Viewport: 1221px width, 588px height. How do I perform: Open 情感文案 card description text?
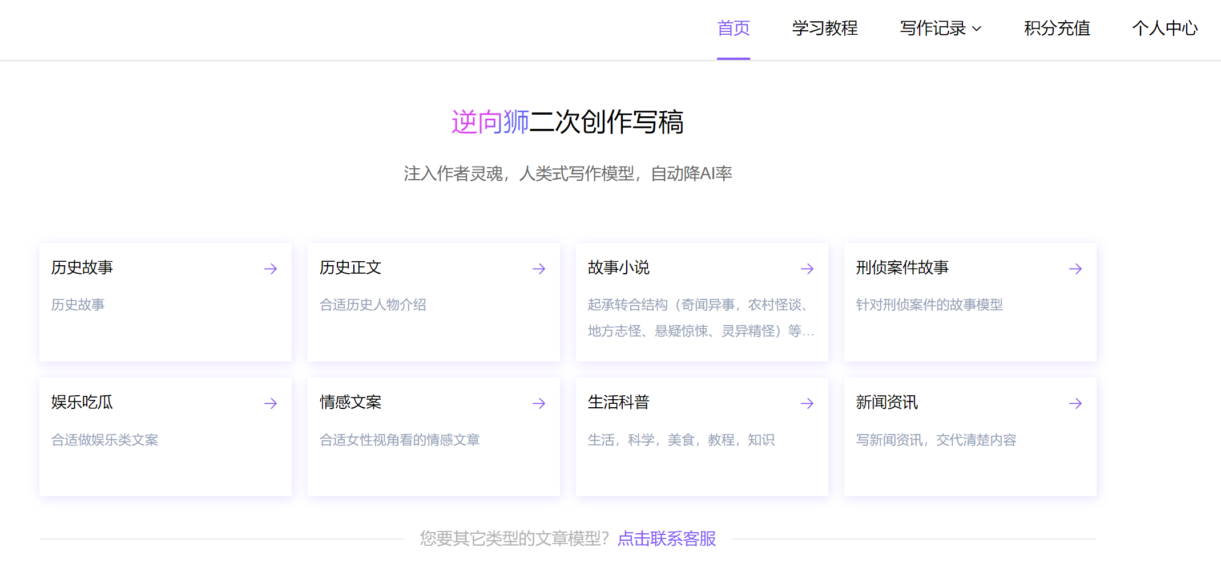400,440
